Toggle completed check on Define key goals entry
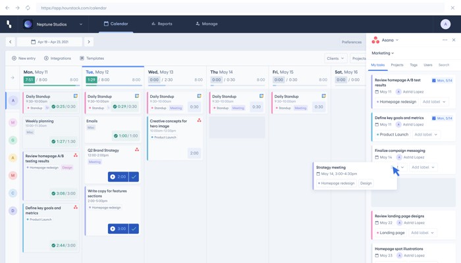 [53, 245]
